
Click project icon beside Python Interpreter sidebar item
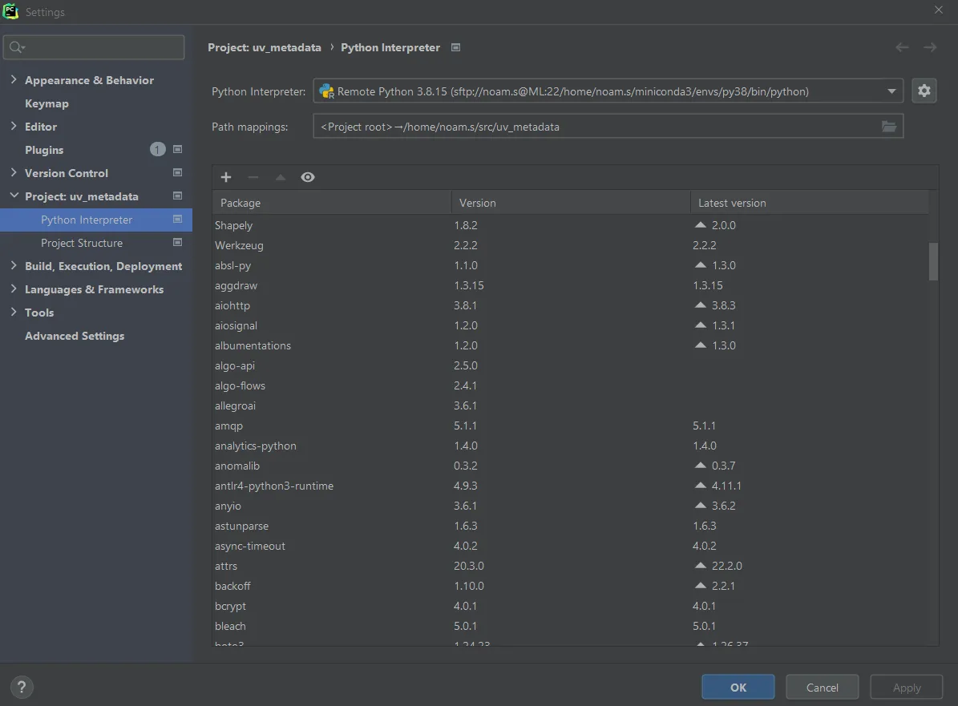(x=178, y=219)
